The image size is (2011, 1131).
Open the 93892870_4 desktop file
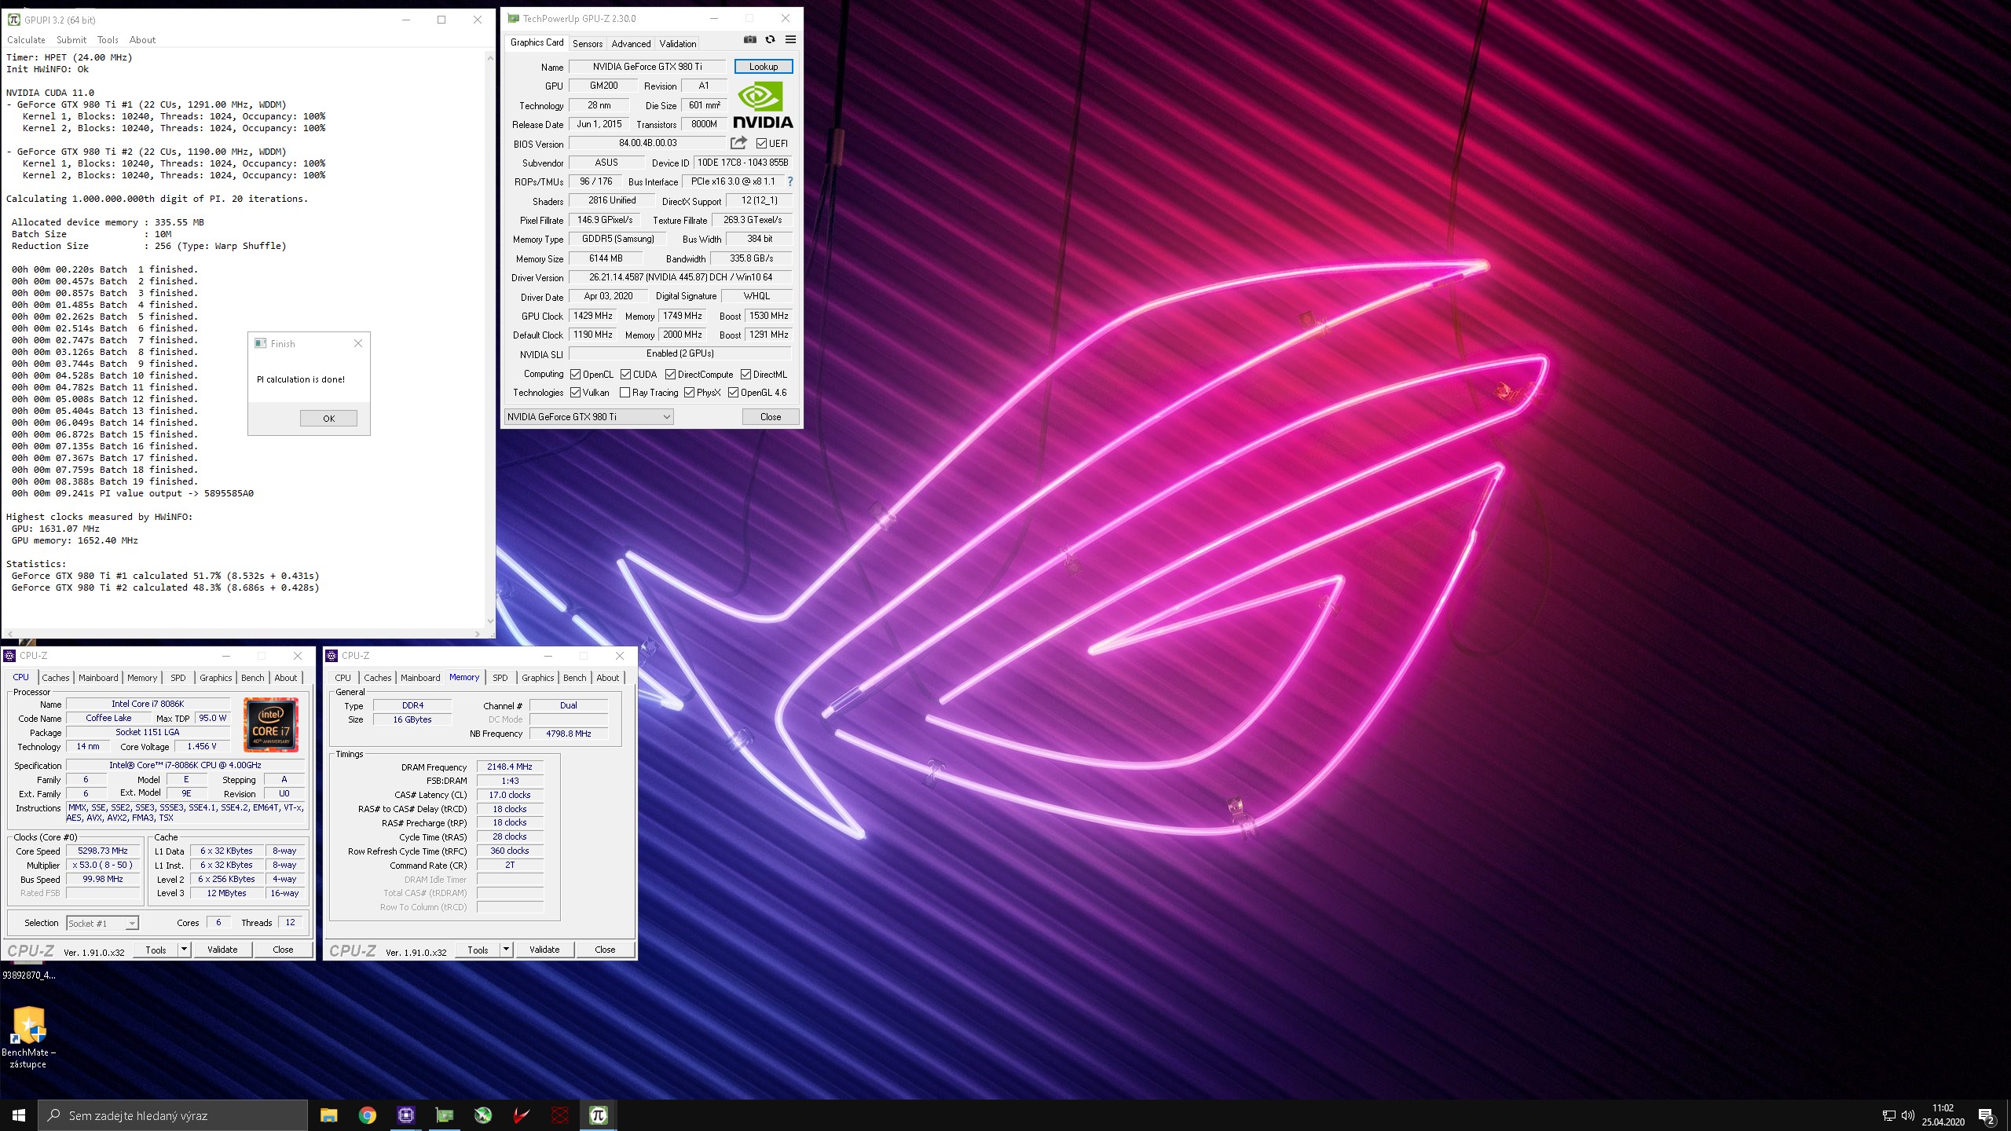point(29,975)
